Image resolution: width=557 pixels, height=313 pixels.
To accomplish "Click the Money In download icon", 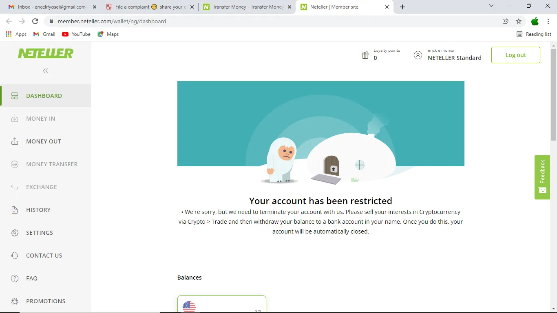I will point(15,119).
